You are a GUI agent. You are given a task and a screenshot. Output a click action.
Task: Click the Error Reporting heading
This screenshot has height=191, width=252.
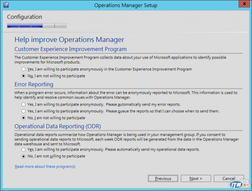coord(34,84)
